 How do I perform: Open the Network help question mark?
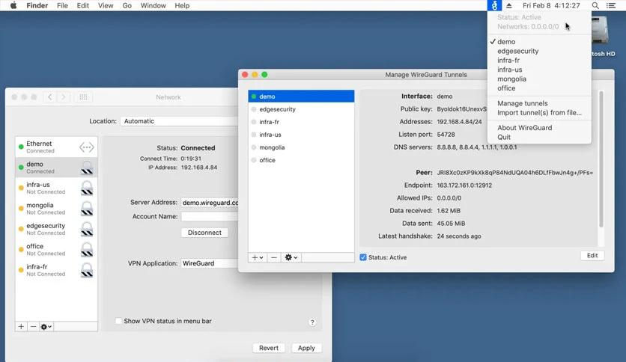(x=312, y=322)
